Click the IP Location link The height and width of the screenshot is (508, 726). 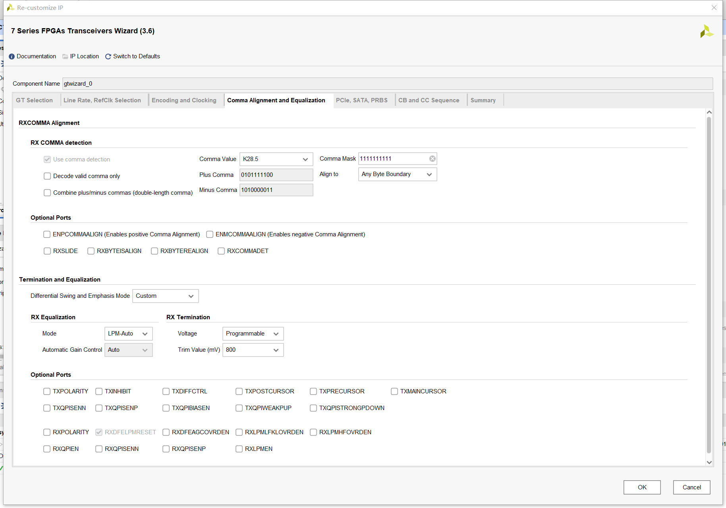click(85, 57)
